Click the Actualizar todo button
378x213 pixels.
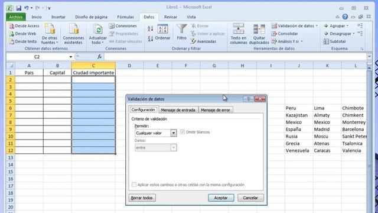pyautogui.click(x=97, y=34)
